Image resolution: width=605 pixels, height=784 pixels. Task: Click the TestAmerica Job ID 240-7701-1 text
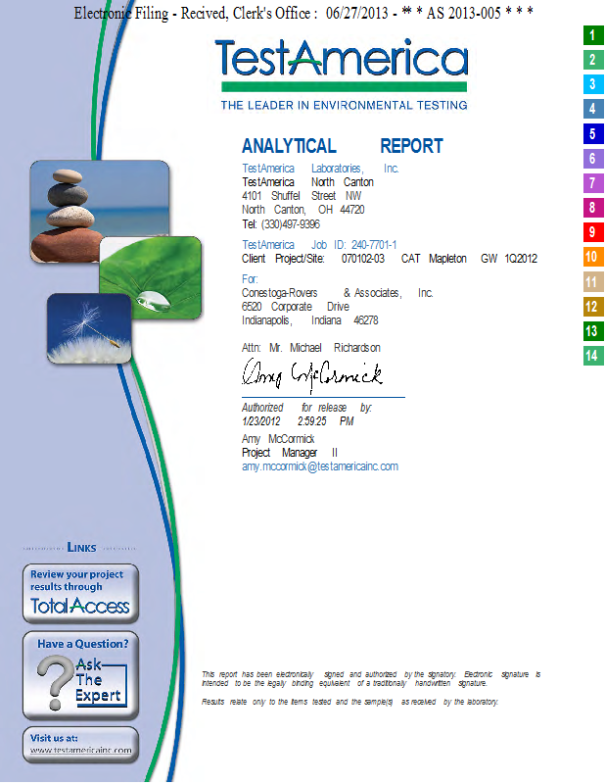[x=319, y=245]
